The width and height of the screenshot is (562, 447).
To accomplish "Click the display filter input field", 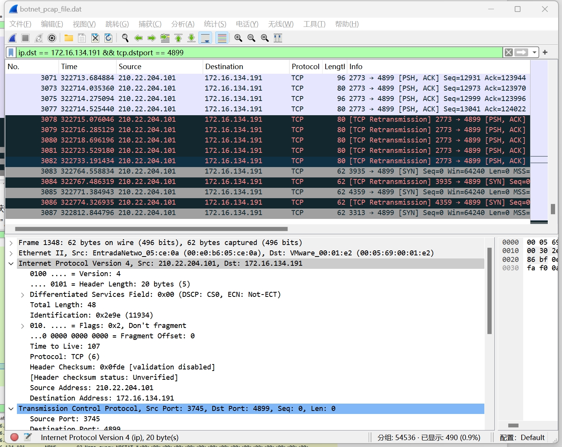I will coord(259,53).
